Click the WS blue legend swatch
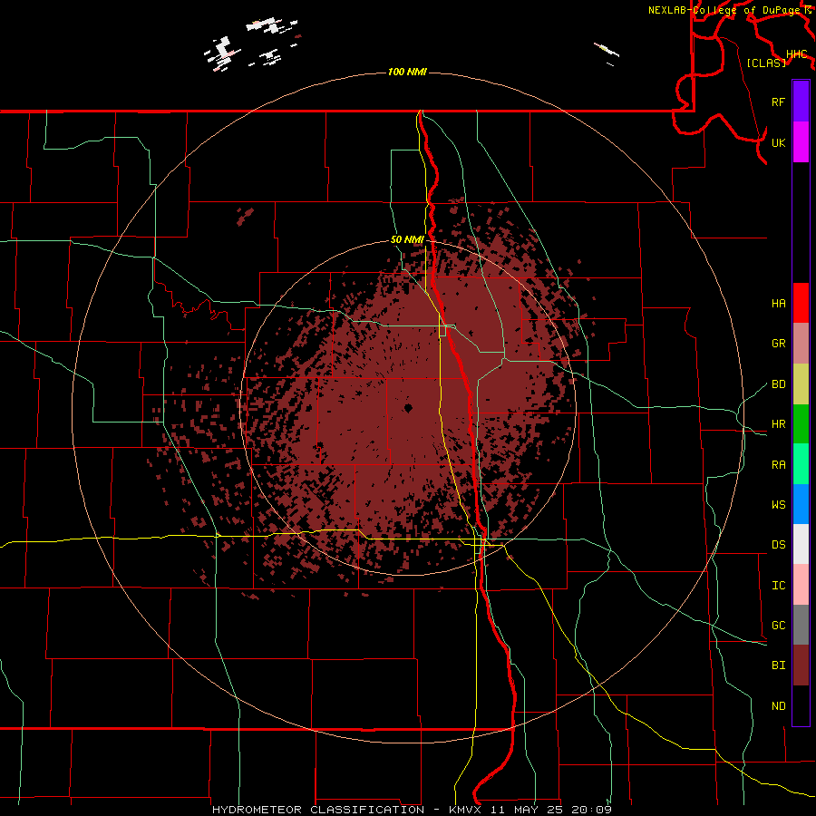Viewport: 816px width, 816px height. [801, 504]
